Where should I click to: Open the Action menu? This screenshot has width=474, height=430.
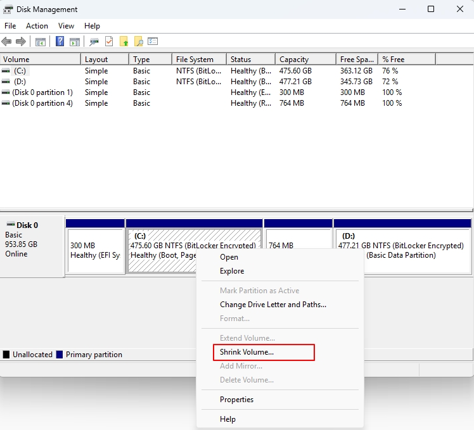37,26
